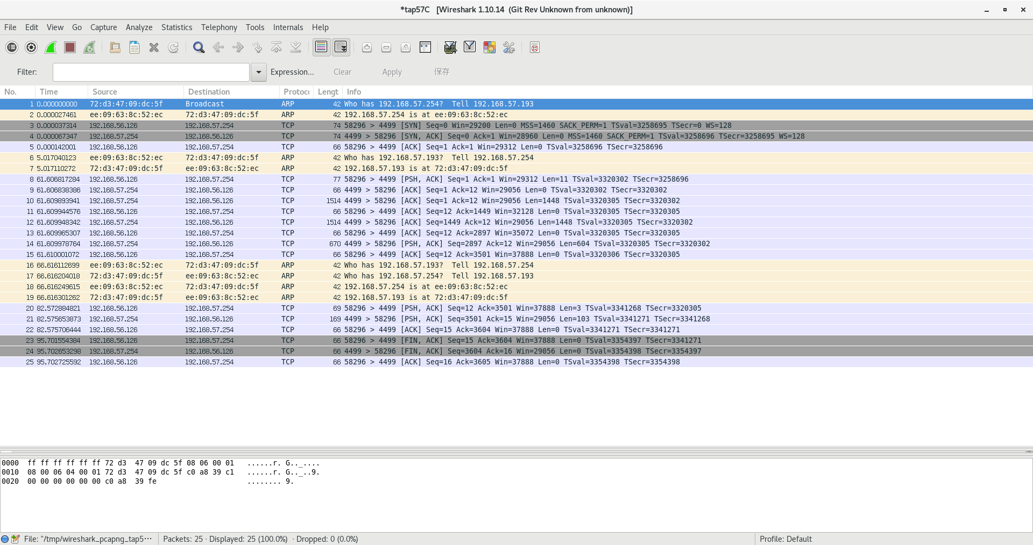Zoom out of packet text
Screen dimensions: 1033x545
(386, 47)
